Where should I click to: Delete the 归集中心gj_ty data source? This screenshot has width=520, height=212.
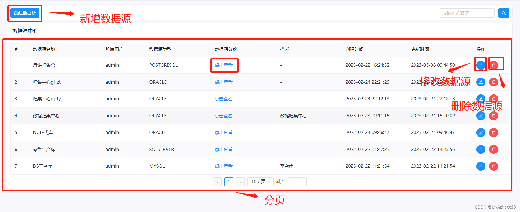pos(493,99)
